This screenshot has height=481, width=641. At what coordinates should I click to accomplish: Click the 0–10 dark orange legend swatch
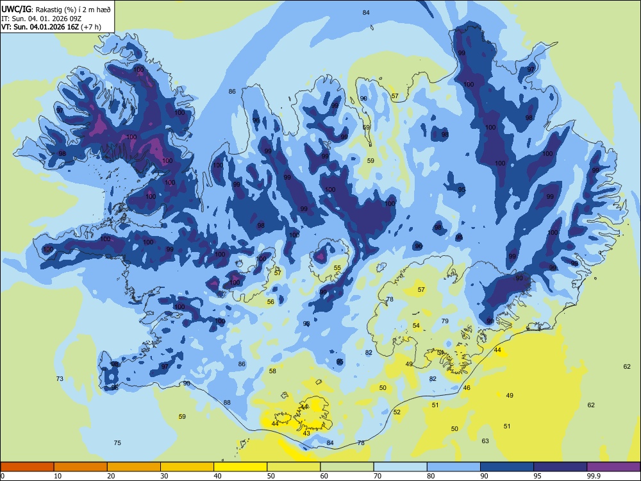(x=27, y=467)
